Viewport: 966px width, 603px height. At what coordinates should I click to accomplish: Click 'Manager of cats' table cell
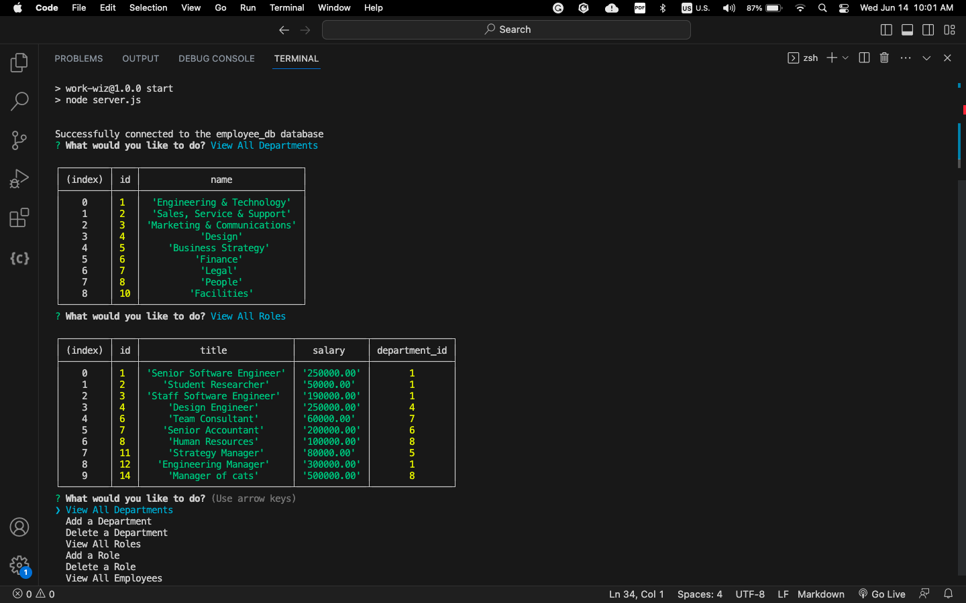(213, 476)
